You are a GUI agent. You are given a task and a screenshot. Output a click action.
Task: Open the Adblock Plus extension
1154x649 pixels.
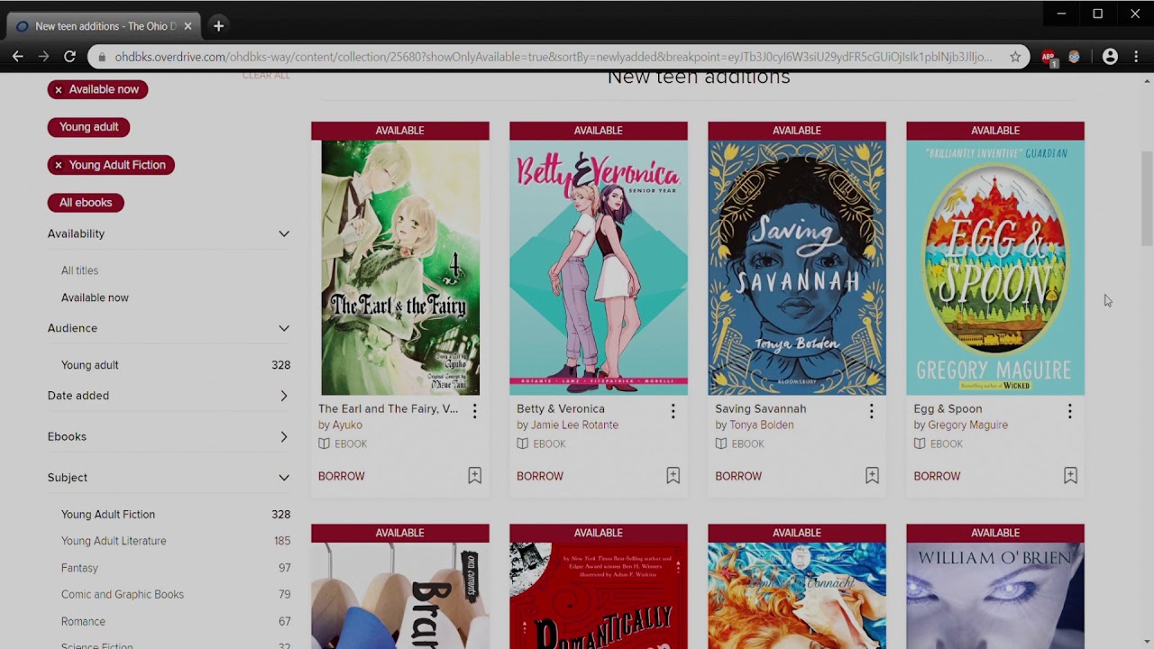1049,57
